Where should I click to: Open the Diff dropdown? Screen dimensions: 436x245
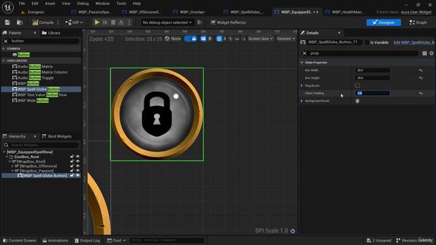tap(74, 22)
